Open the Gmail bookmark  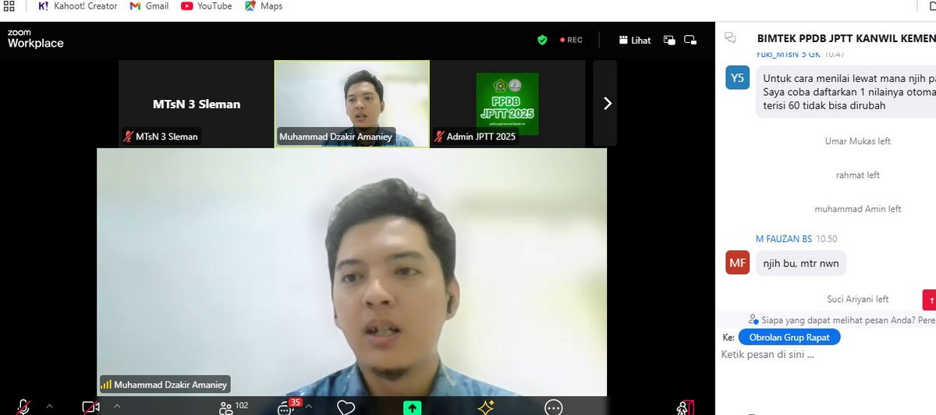point(149,6)
